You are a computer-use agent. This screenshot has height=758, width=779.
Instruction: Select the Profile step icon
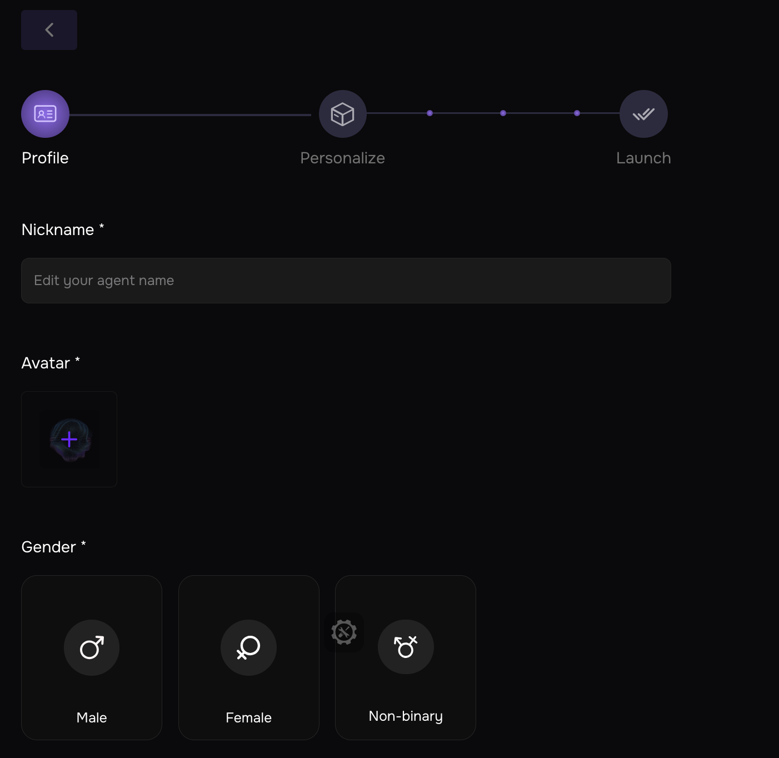(x=45, y=114)
